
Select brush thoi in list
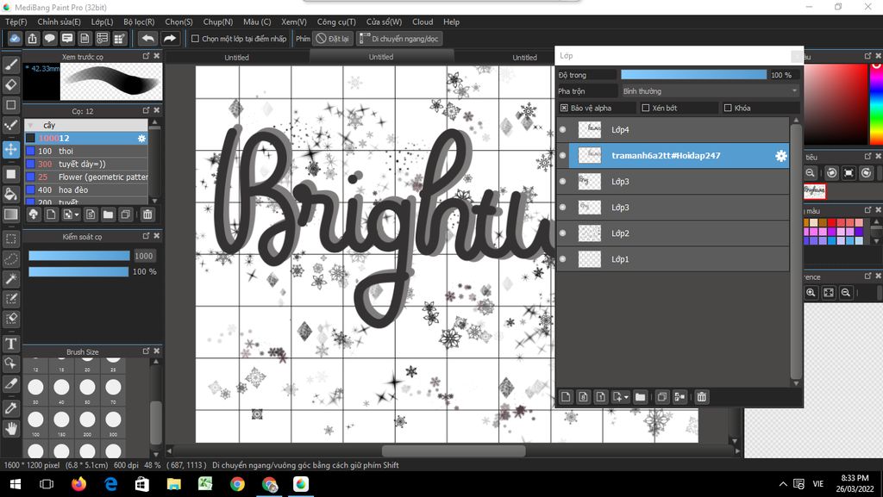click(86, 152)
